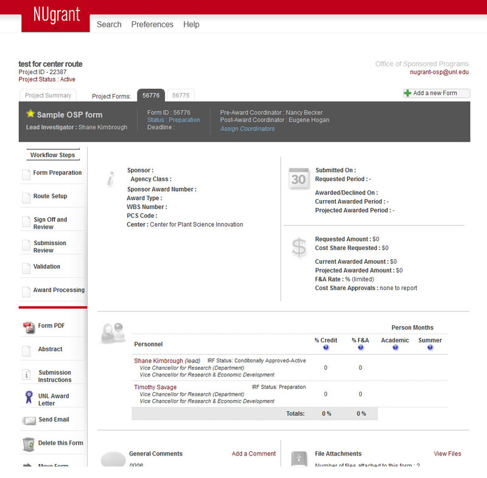487x478 pixels.
Task: Click the View Files link
Action: coord(447,454)
